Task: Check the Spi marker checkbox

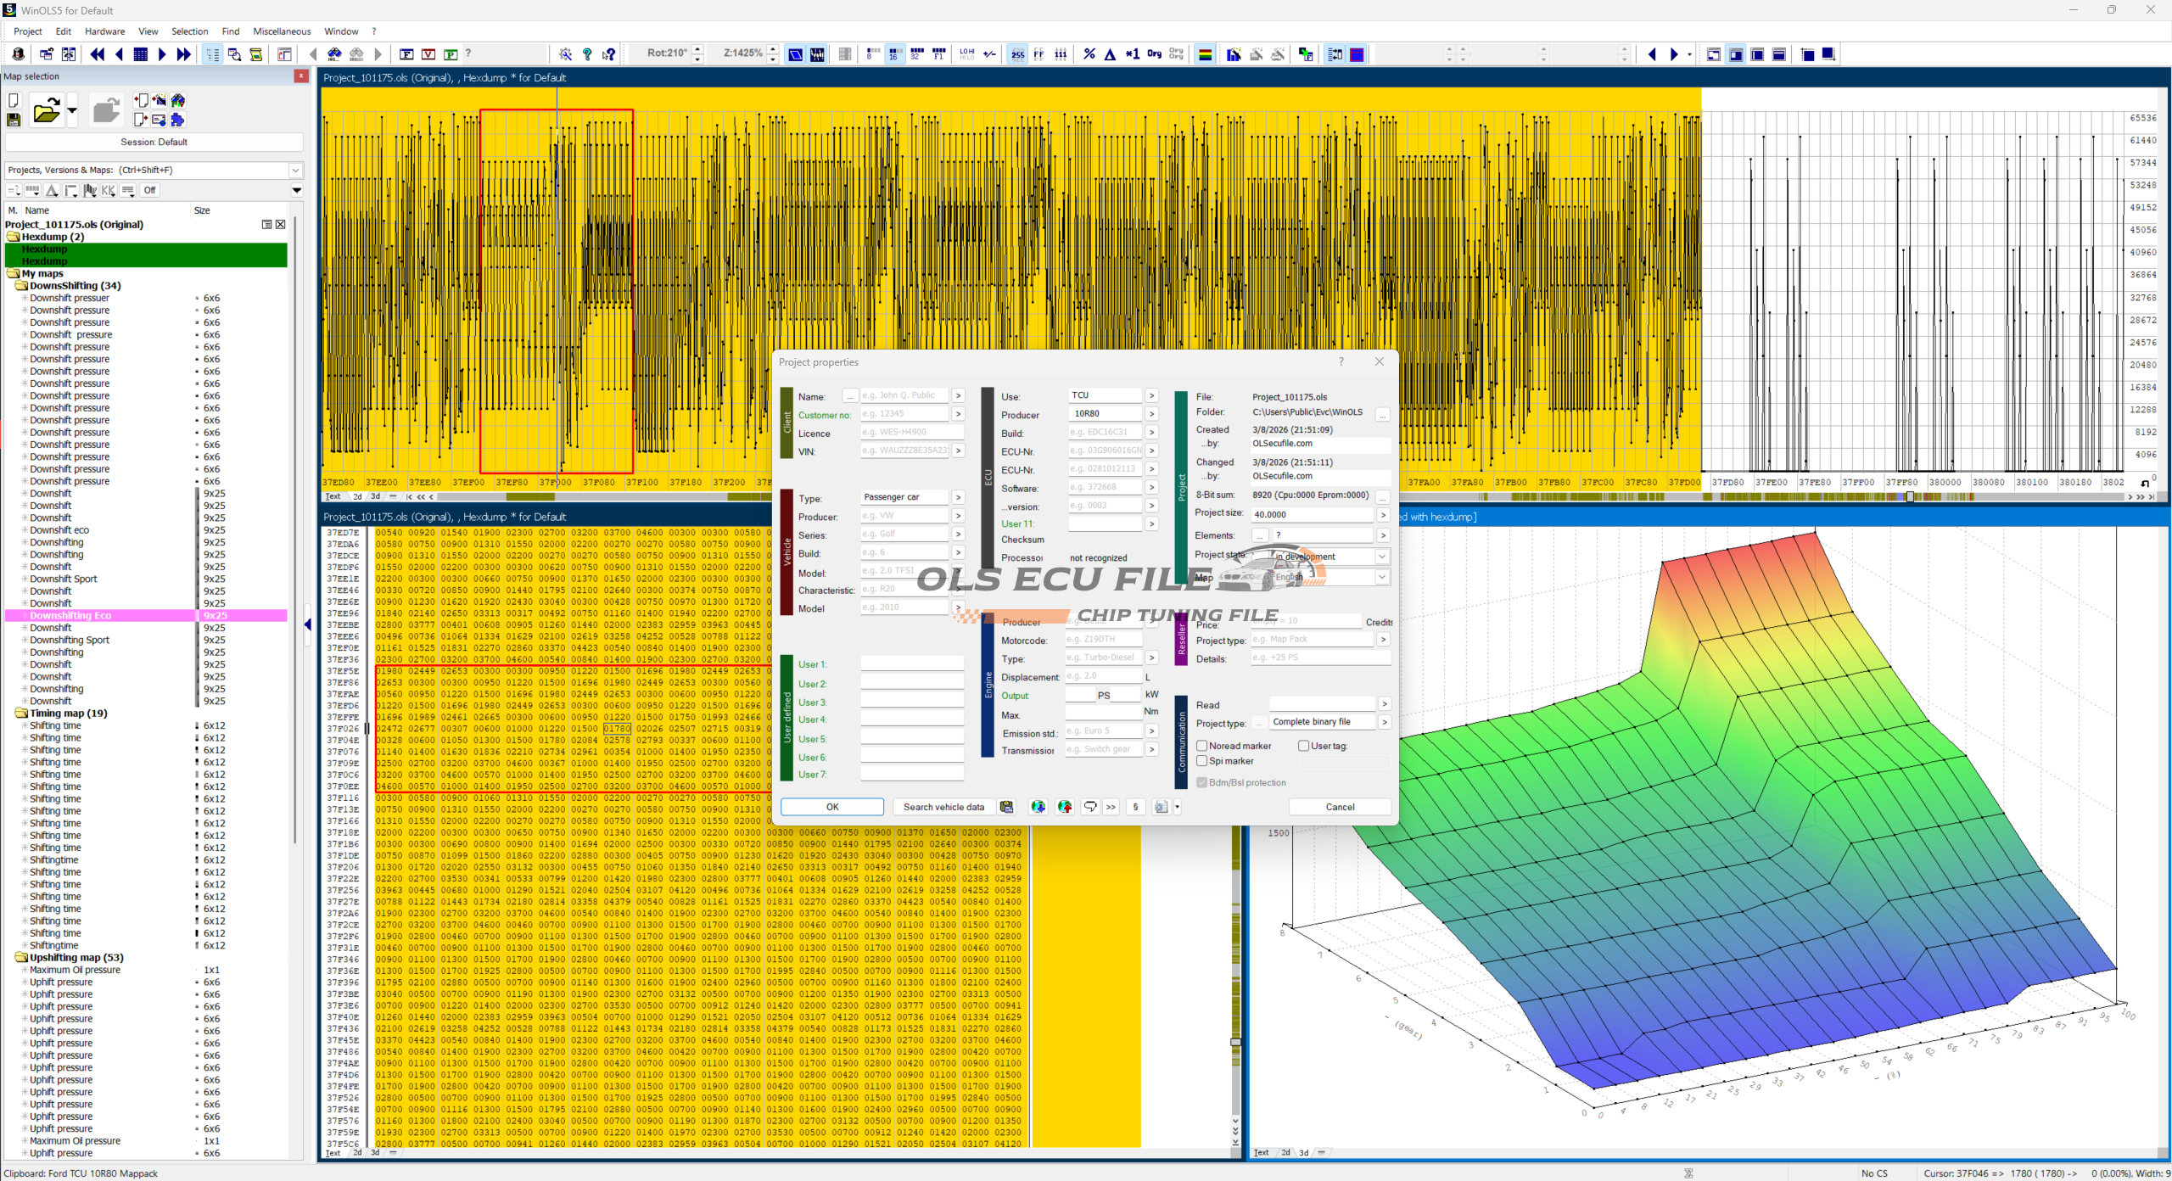Action: 1201,761
